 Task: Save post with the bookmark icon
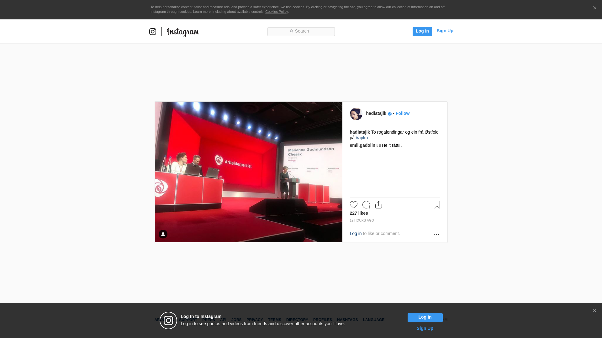click(x=437, y=205)
